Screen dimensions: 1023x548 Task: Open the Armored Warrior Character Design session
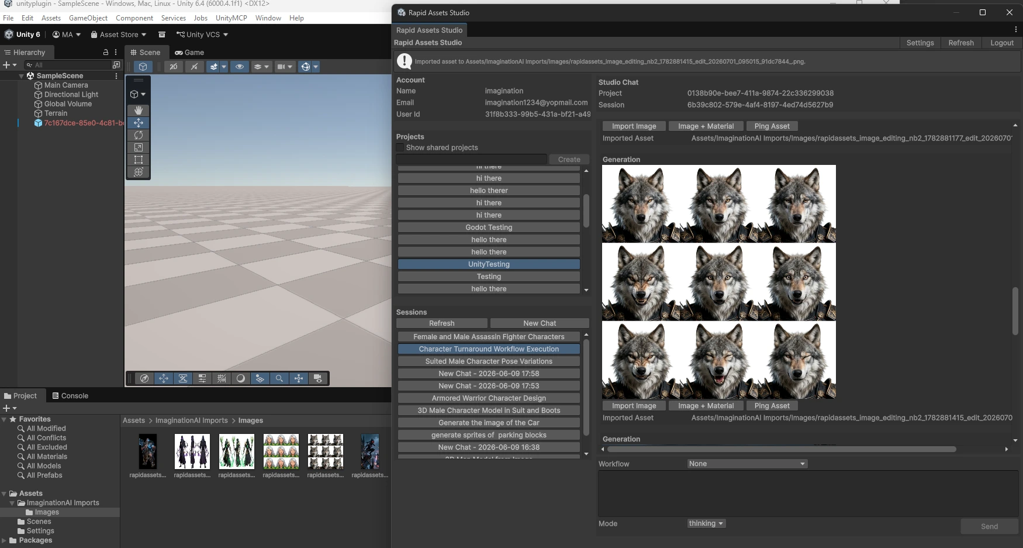(489, 398)
